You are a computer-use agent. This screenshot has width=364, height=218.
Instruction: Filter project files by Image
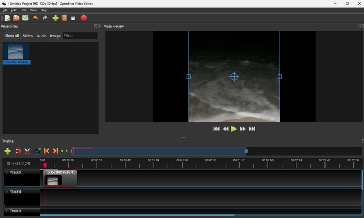pyautogui.click(x=55, y=36)
